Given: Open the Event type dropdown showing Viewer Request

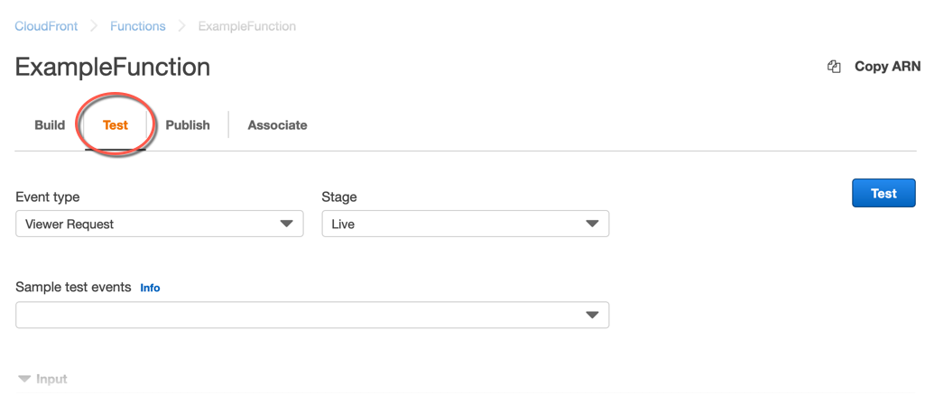Looking at the screenshot, I should coord(149,224).
